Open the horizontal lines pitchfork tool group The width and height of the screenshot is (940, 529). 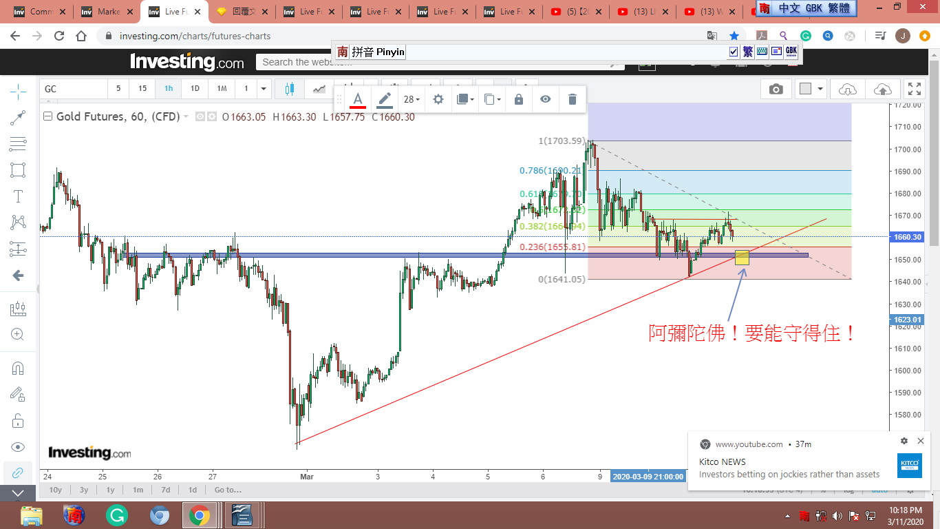(x=19, y=144)
